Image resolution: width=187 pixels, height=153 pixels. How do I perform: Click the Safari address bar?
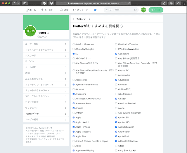[93, 3]
